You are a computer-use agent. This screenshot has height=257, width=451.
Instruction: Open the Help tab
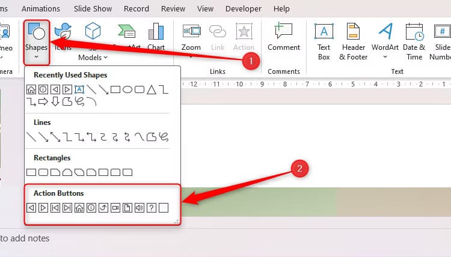[281, 9]
